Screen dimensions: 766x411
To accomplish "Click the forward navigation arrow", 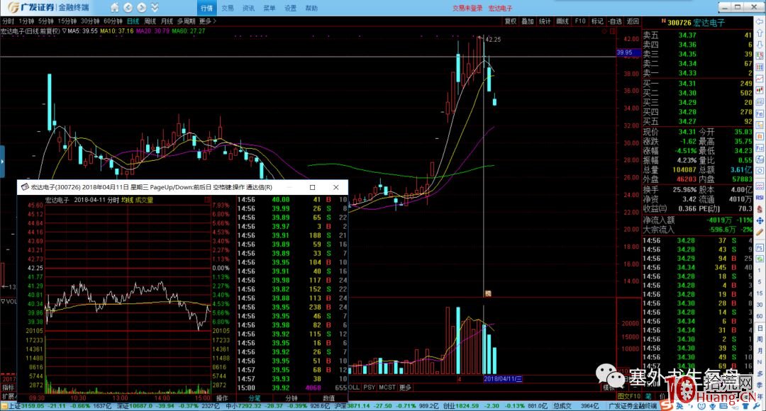I will (142, 7).
